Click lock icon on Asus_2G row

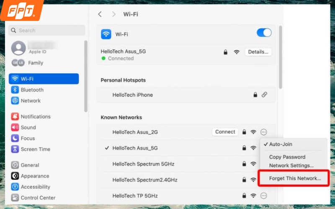coord(244,132)
